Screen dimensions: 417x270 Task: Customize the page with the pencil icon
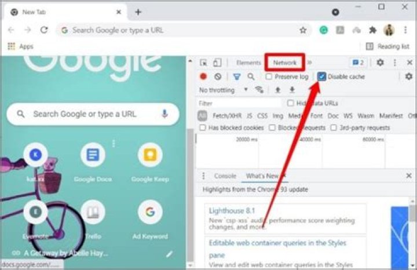point(169,254)
